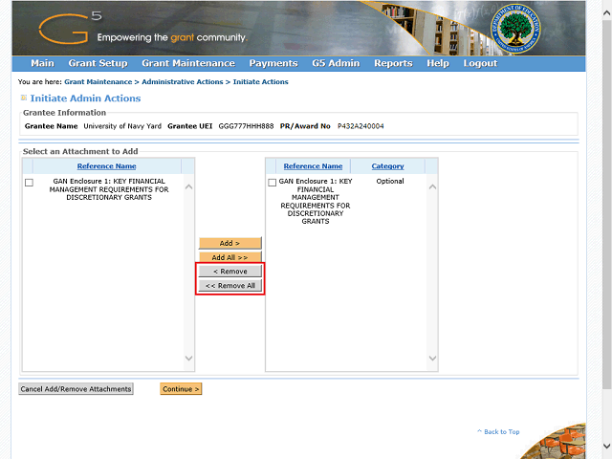Click the page scrollbar up arrow

coord(607,12)
